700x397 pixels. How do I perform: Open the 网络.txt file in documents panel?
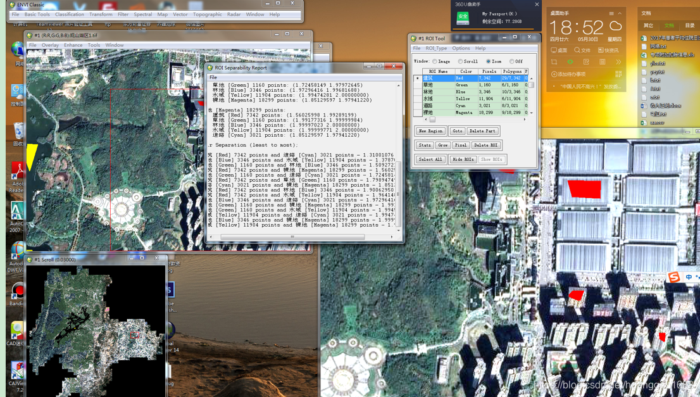[x=658, y=46]
